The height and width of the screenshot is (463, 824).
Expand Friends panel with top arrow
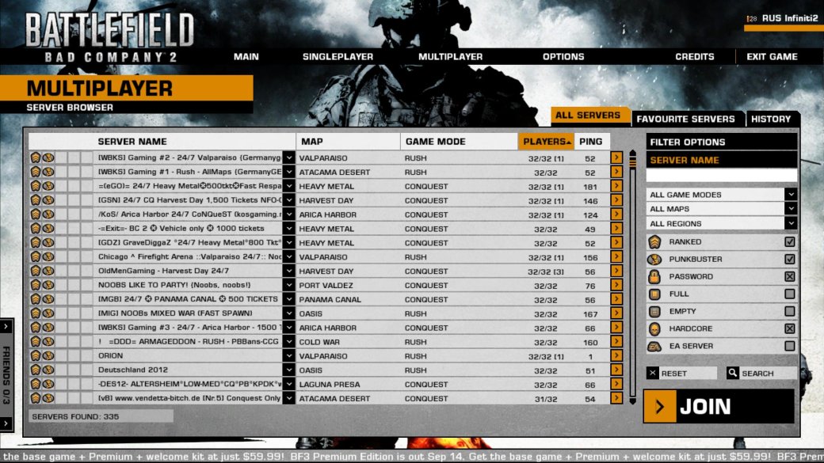coord(6,327)
